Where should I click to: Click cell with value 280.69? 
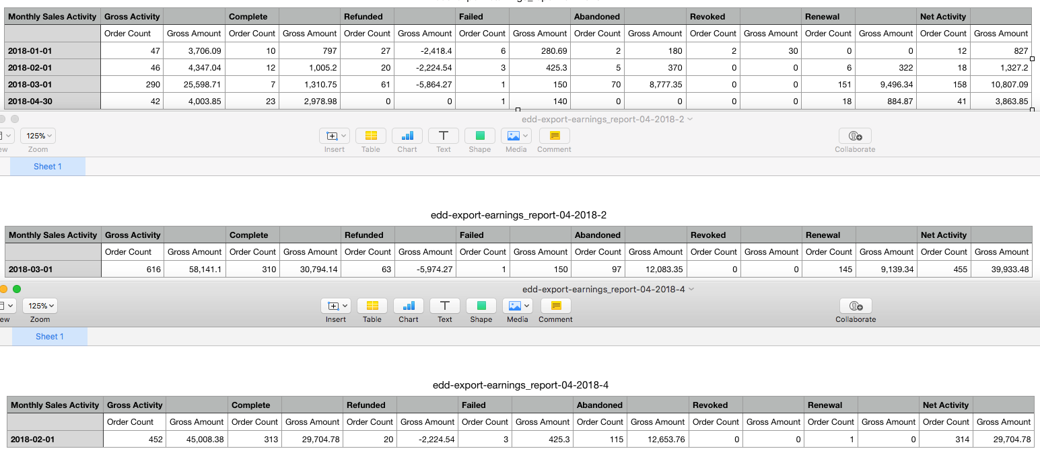(x=540, y=50)
